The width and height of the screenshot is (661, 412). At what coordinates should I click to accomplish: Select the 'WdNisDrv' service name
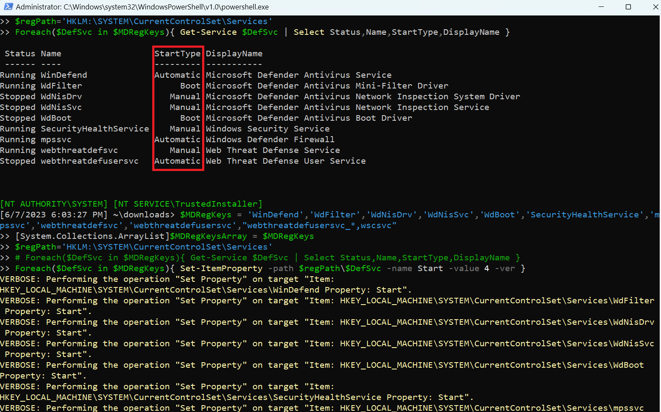coord(61,97)
